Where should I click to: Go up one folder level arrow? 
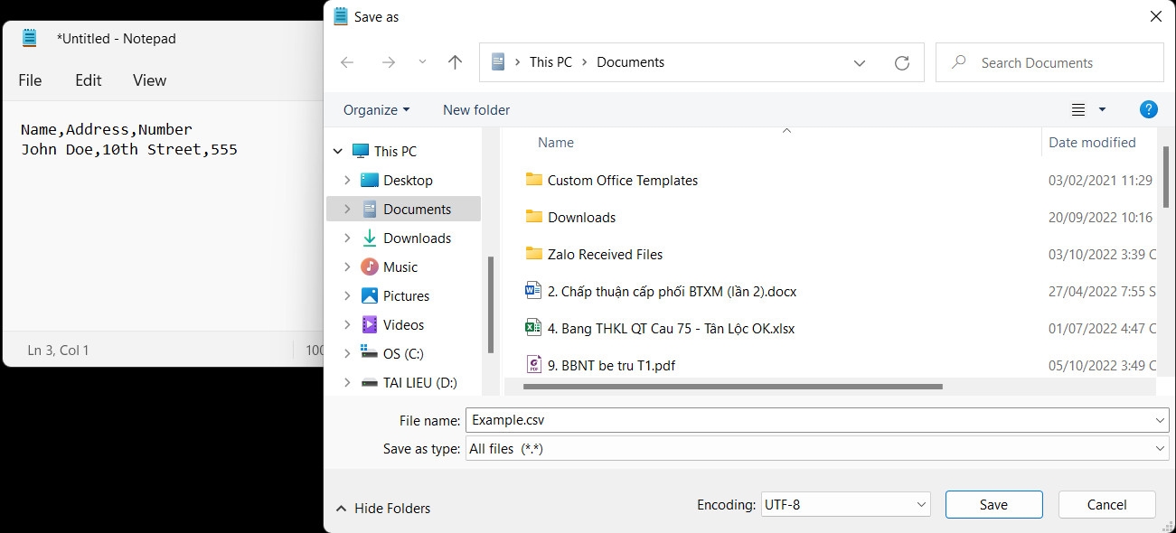(x=455, y=62)
